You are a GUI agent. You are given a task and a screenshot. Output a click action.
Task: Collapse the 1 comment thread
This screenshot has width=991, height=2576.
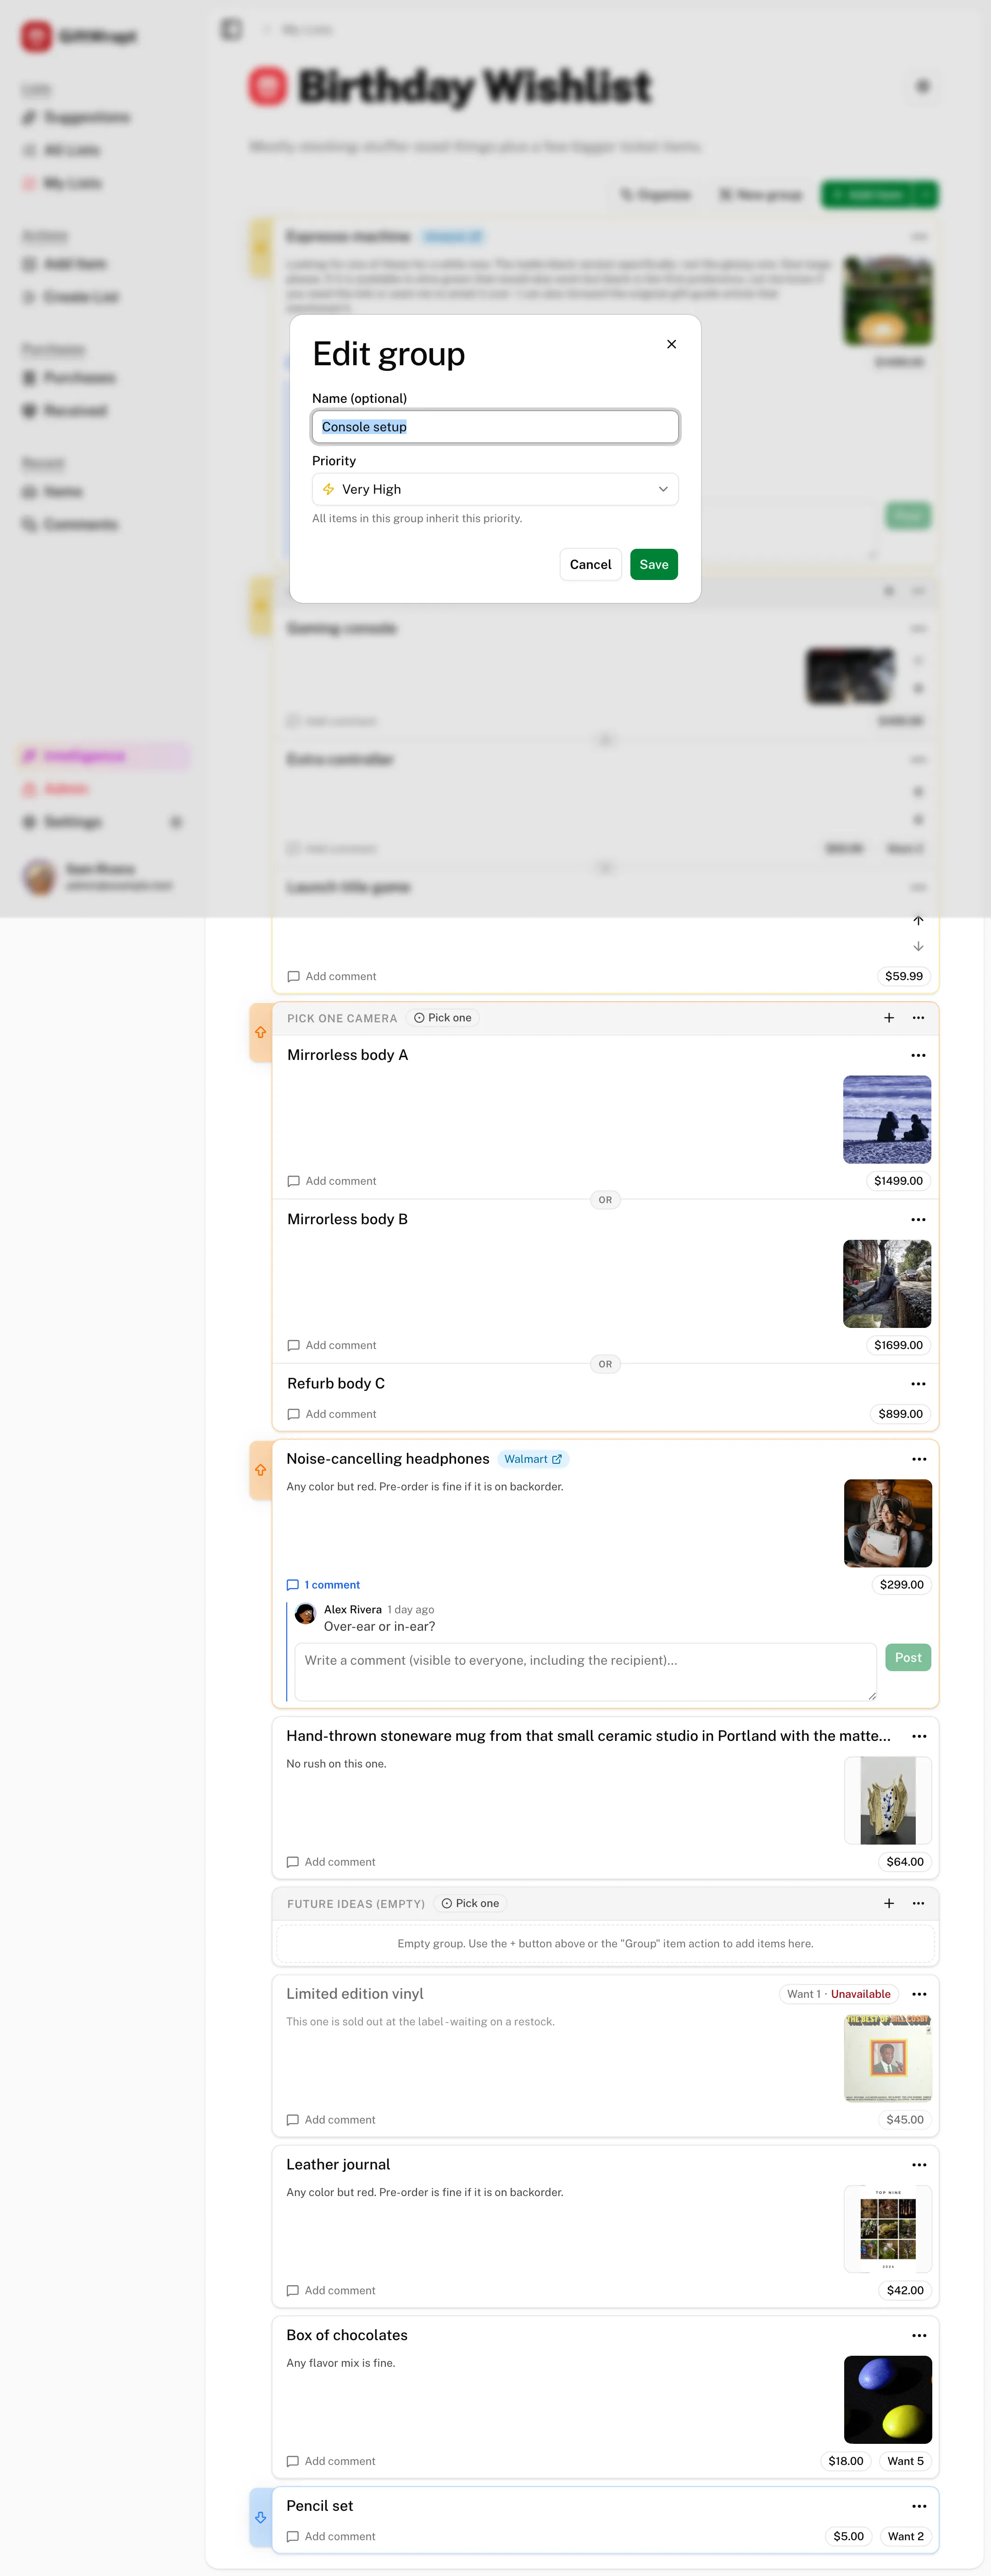pos(323,1585)
